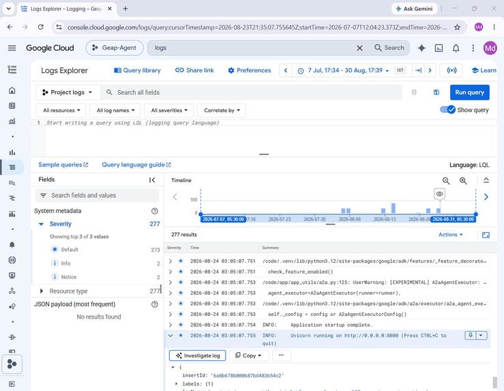Viewport: 504px width, 391px height.
Task: Go to the next time range arrow
Action: tap(430, 70)
